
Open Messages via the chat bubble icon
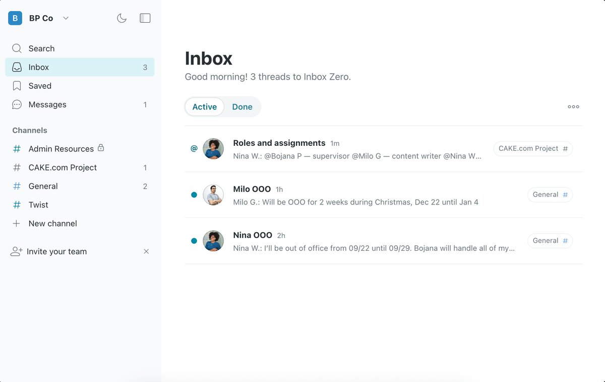click(17, 104)
